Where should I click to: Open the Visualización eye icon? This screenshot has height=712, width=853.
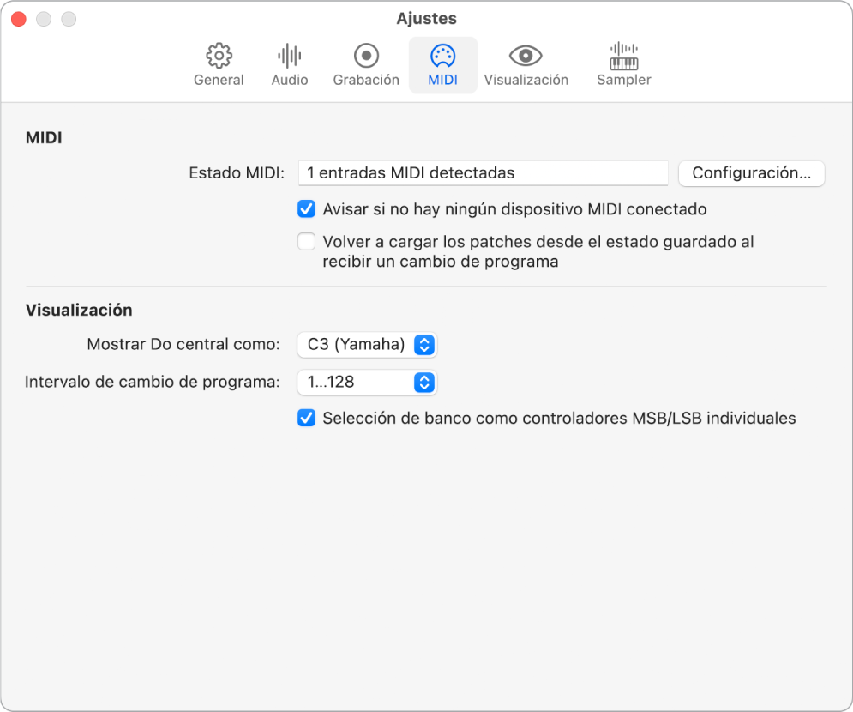pyautogui.click(x=526, y=57)
